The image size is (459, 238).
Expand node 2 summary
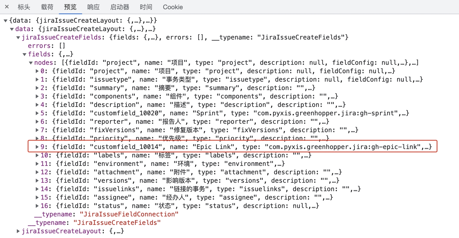pos(37,88)
